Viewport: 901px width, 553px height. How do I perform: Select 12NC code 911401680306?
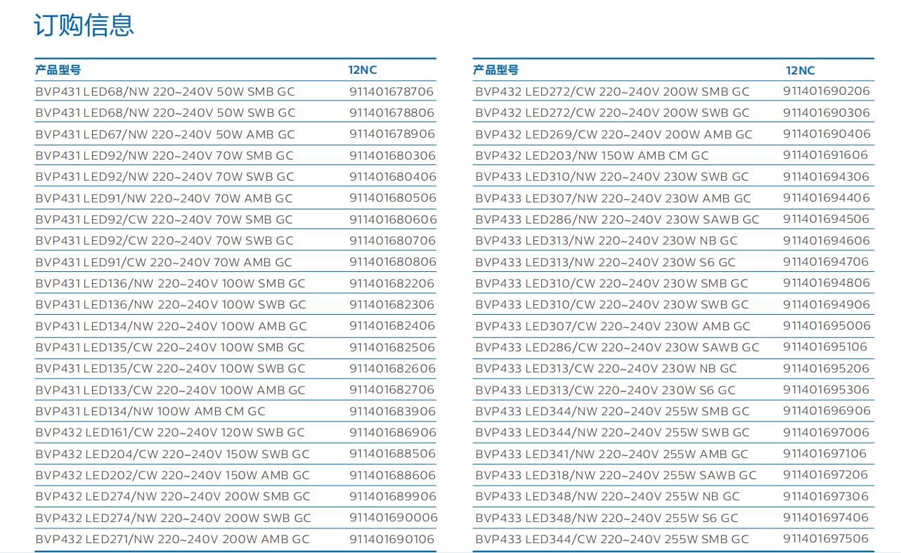pyautogui.click(x=392, y=155)
